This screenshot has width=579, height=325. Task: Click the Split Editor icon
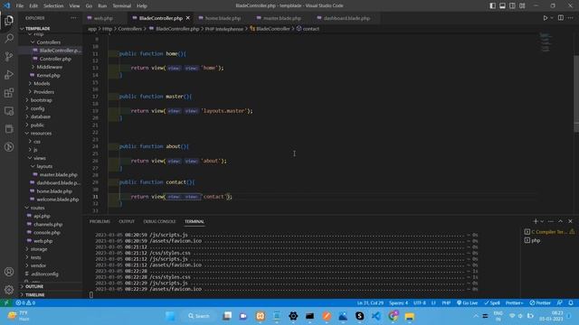[x=561, y=18]
